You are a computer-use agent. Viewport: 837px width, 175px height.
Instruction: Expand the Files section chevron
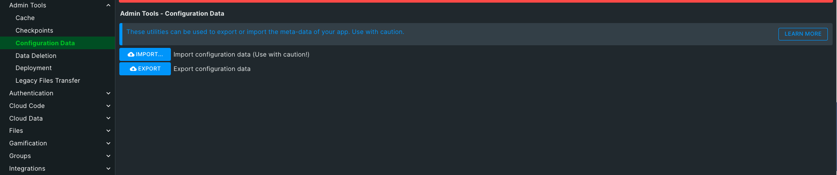108,131
